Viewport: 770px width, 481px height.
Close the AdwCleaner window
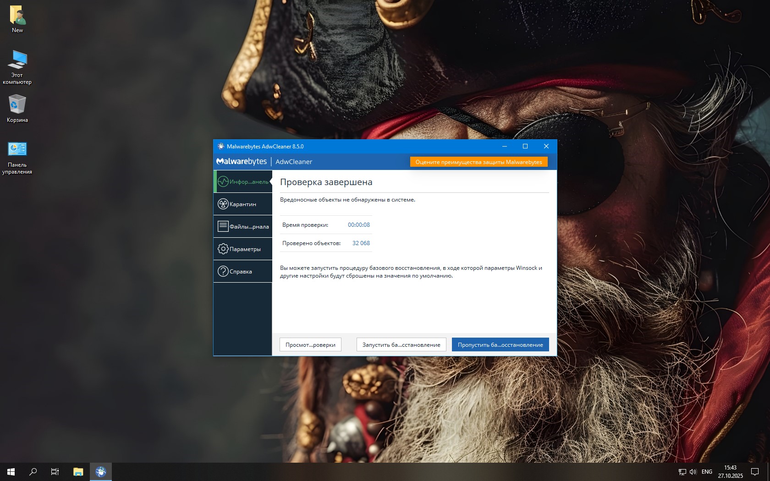pos(546,146)
